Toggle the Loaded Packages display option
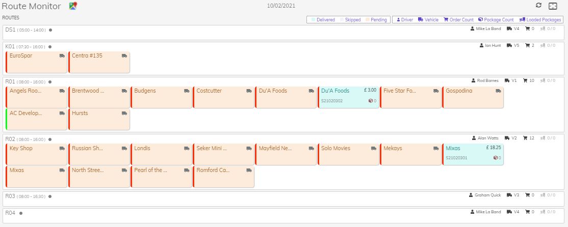568x227 pixels. tap(540, 20)
